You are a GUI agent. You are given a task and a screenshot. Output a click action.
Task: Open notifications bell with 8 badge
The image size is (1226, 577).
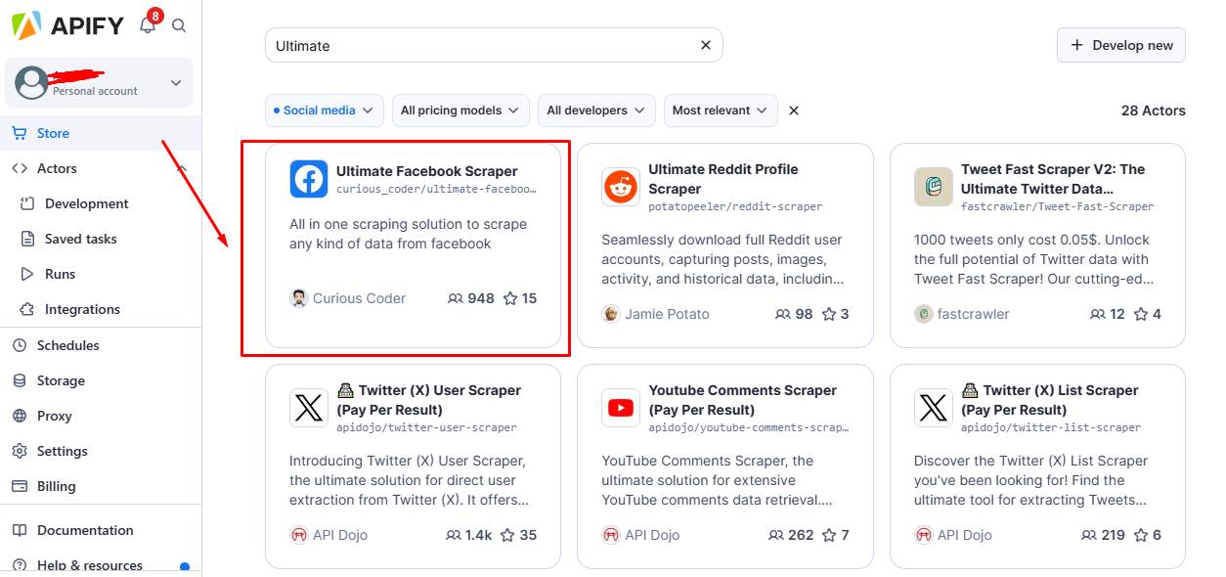pyautogui.click(x=149, y=24)
